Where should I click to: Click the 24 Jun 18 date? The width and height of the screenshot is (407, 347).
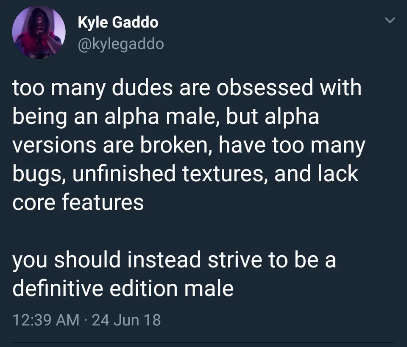(x=126, y=319)
